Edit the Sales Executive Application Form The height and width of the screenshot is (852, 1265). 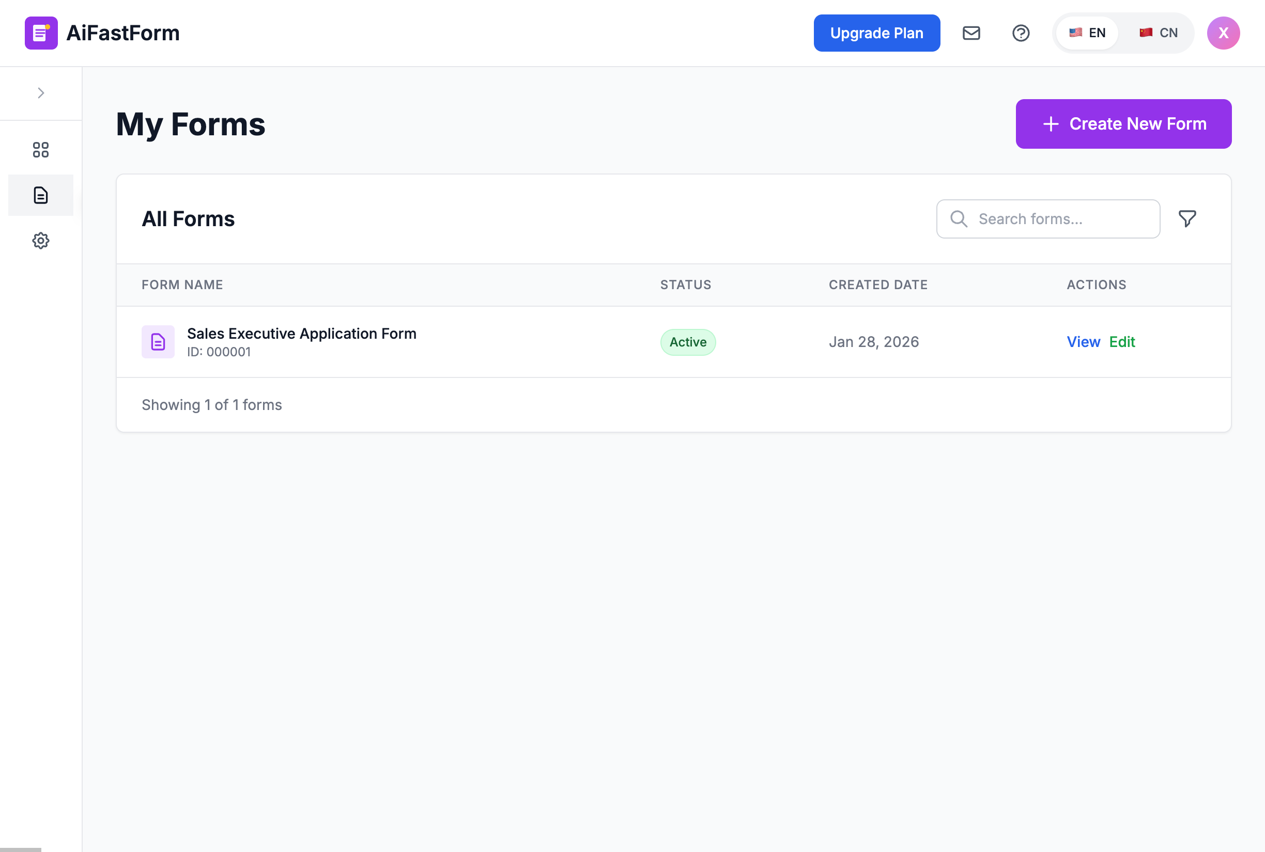1121,342
